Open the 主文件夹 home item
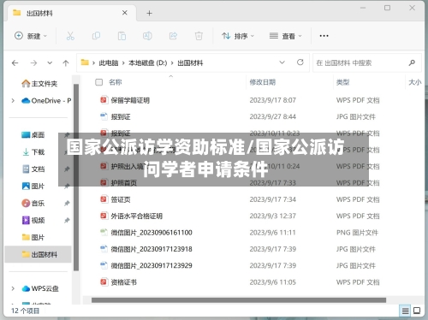This screenshot has width=428, height=320. (x=39, y=84)
